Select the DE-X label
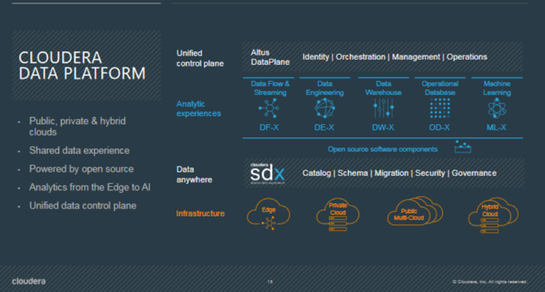Screen dimensions: 545x292 click(x=324, y=128)
